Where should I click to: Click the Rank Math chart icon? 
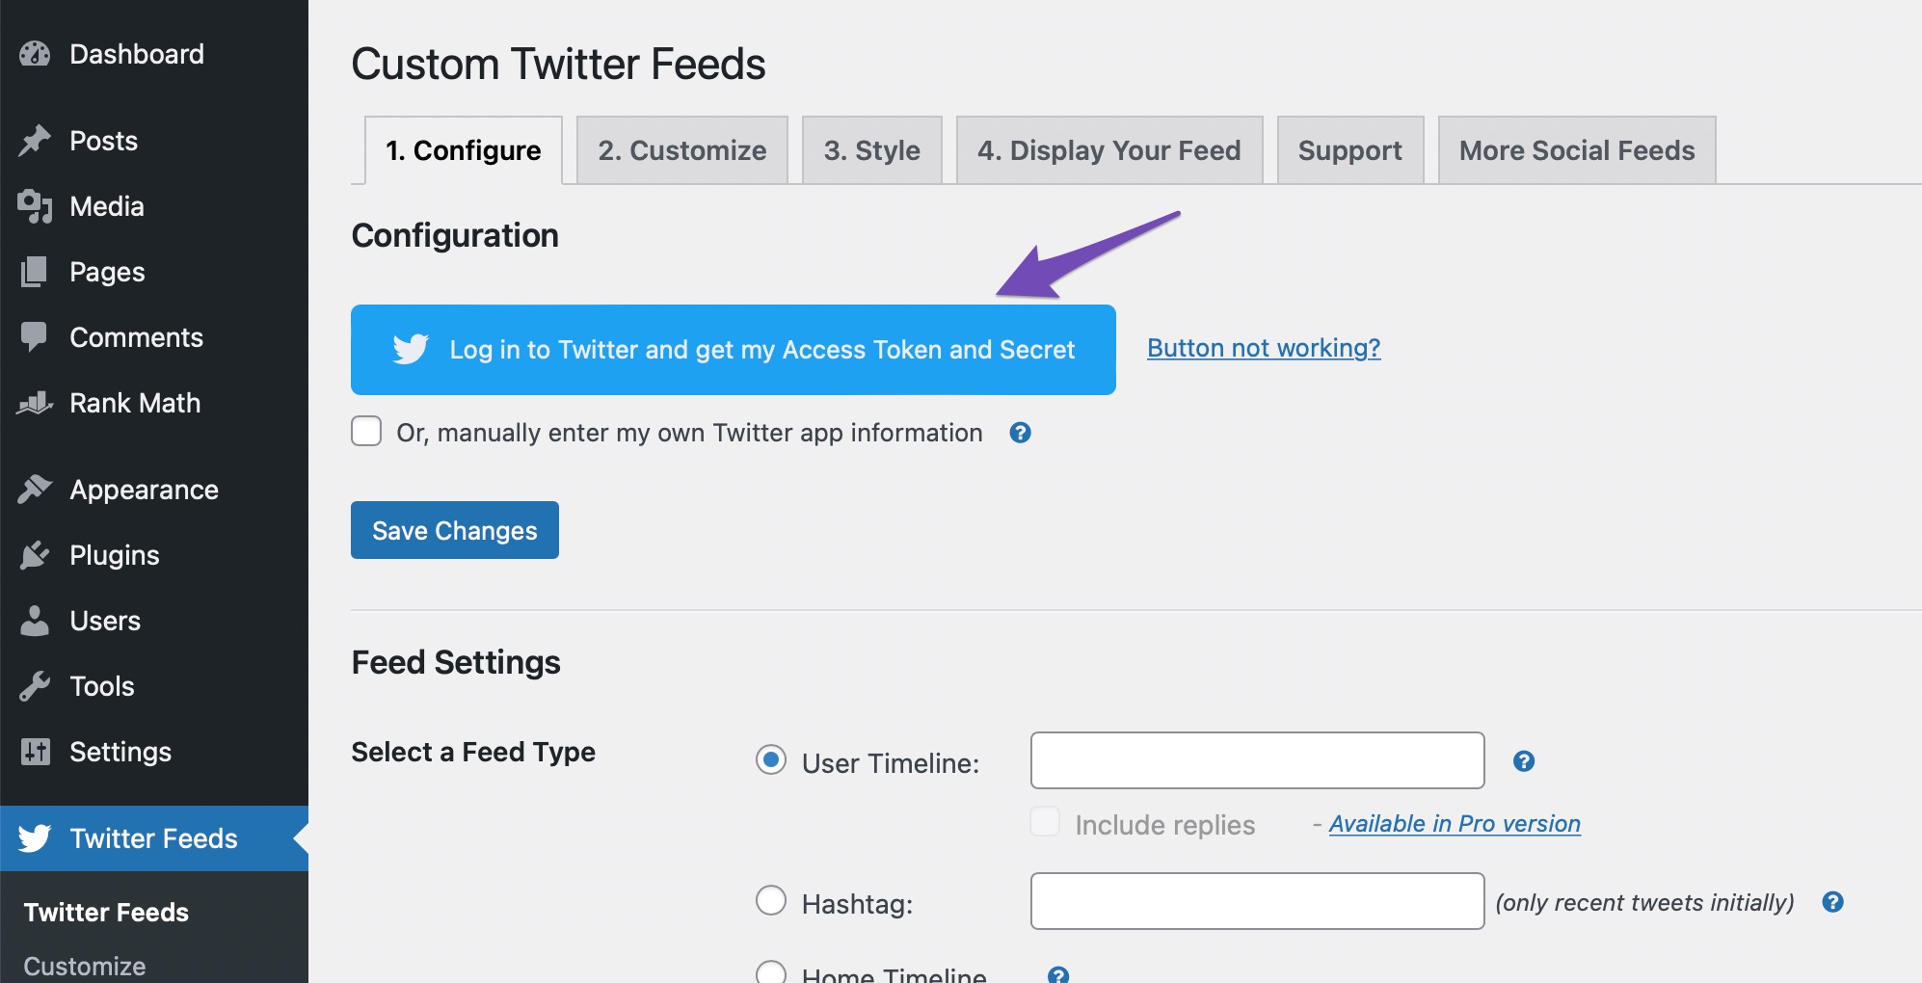(x=35, y=403)
